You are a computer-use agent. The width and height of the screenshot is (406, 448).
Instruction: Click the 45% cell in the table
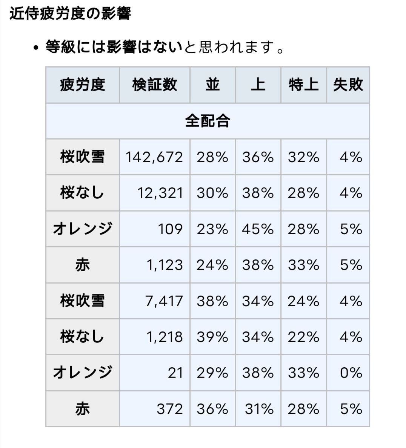click(258, 229)
